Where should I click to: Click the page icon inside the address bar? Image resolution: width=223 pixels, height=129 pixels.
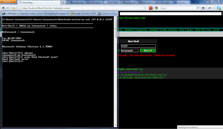(20, 8)
